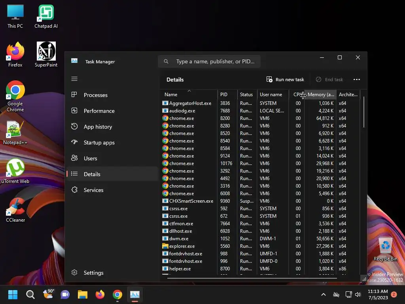This screenshot has height=304, width=405.
Task: Open the notification badge showing 2
Action: coord(394,294)
